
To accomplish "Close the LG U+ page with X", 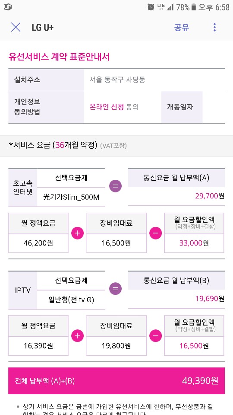I will (16, 27).
